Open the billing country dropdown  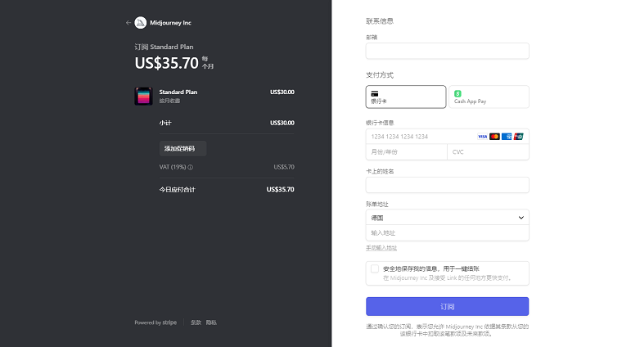pyautogui.click(x=448, y=218)
